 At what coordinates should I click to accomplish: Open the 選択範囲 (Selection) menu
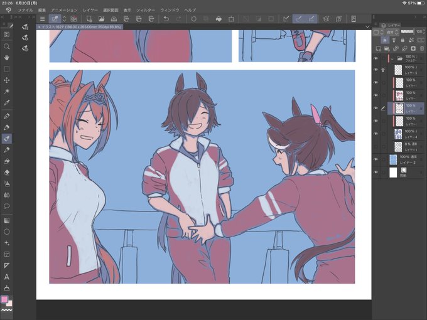[111, 10]
